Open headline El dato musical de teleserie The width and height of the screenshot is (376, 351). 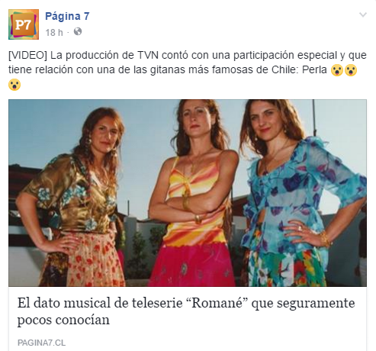click(x=186, y=311)
